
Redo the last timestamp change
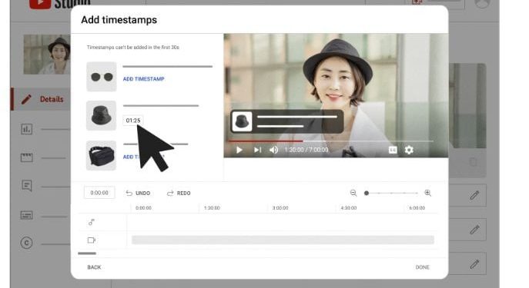coord(179,193)
